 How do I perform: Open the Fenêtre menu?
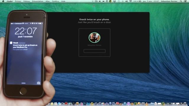tap(56, 1)
